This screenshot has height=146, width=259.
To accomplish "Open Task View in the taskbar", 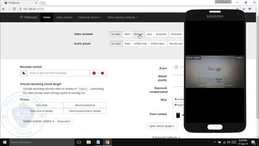I will 79,142.
